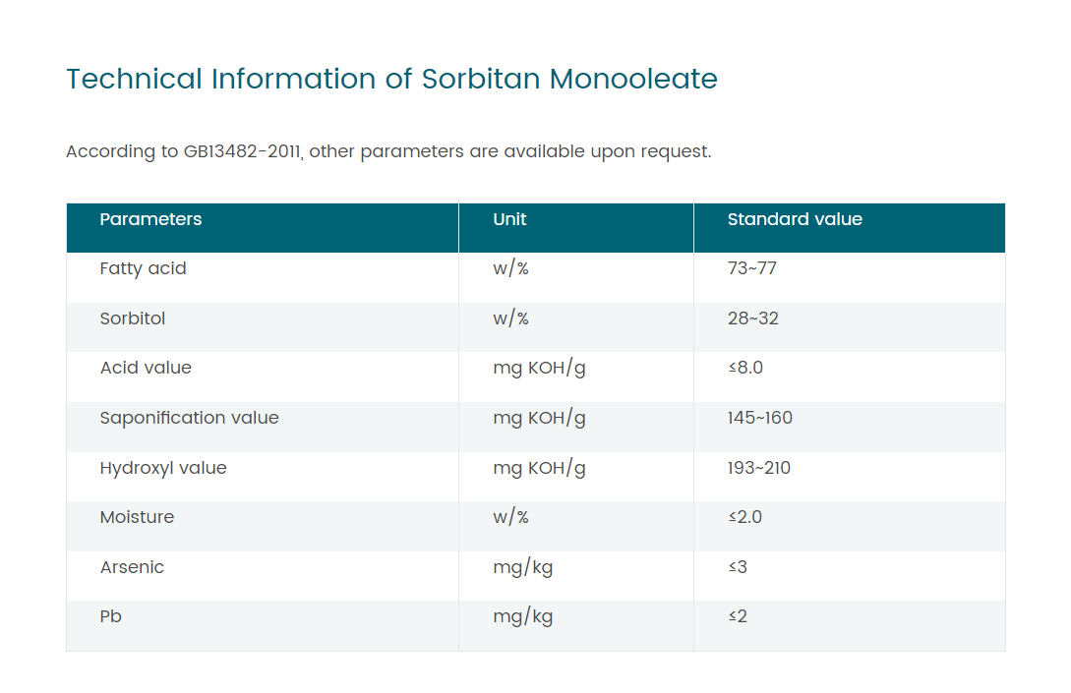Click the Technical Information of Sorbitan Monooleate heading

point(391,79)
